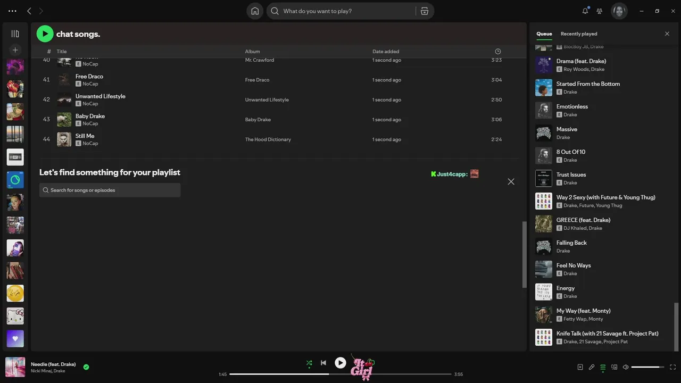
Task: Go back with the left arrow
Action: coord(29,11)
